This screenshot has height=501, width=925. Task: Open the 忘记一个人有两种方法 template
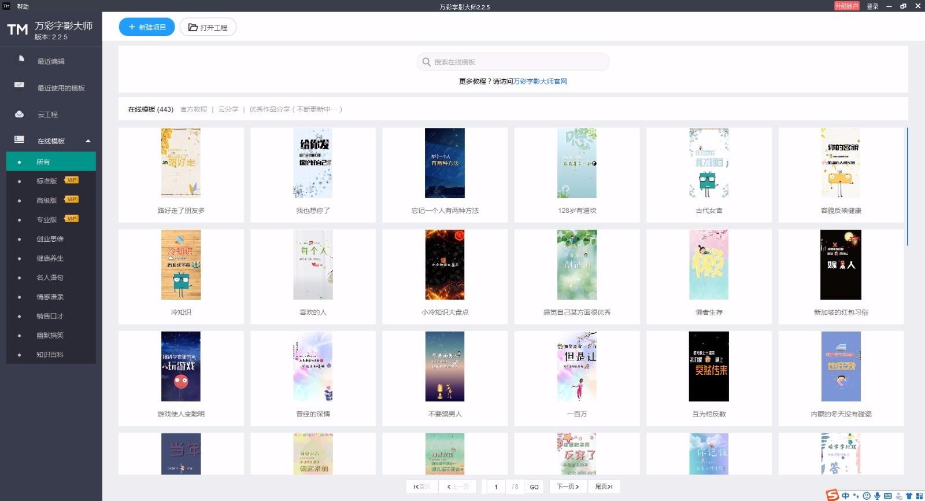pyautogui.click(x=445, y=175)
